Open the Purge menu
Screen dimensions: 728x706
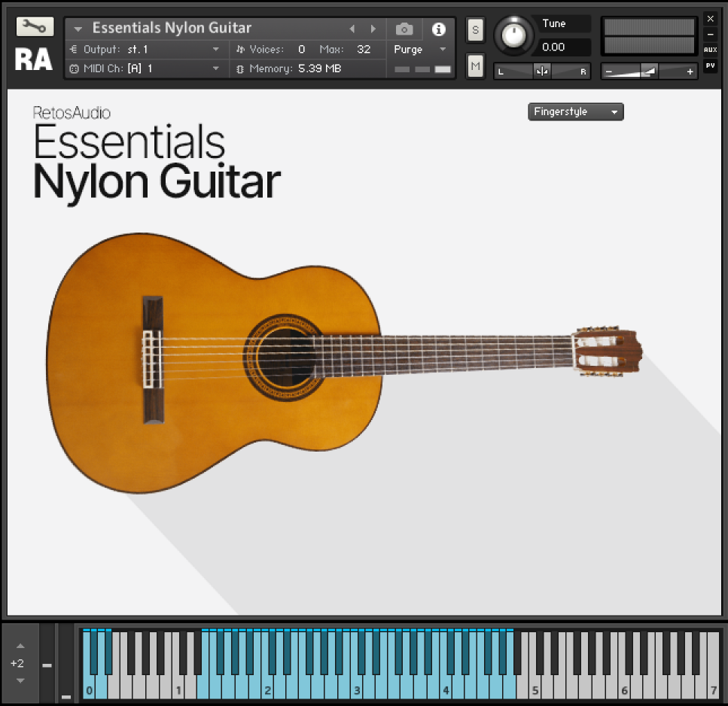[x=442, y=50]
